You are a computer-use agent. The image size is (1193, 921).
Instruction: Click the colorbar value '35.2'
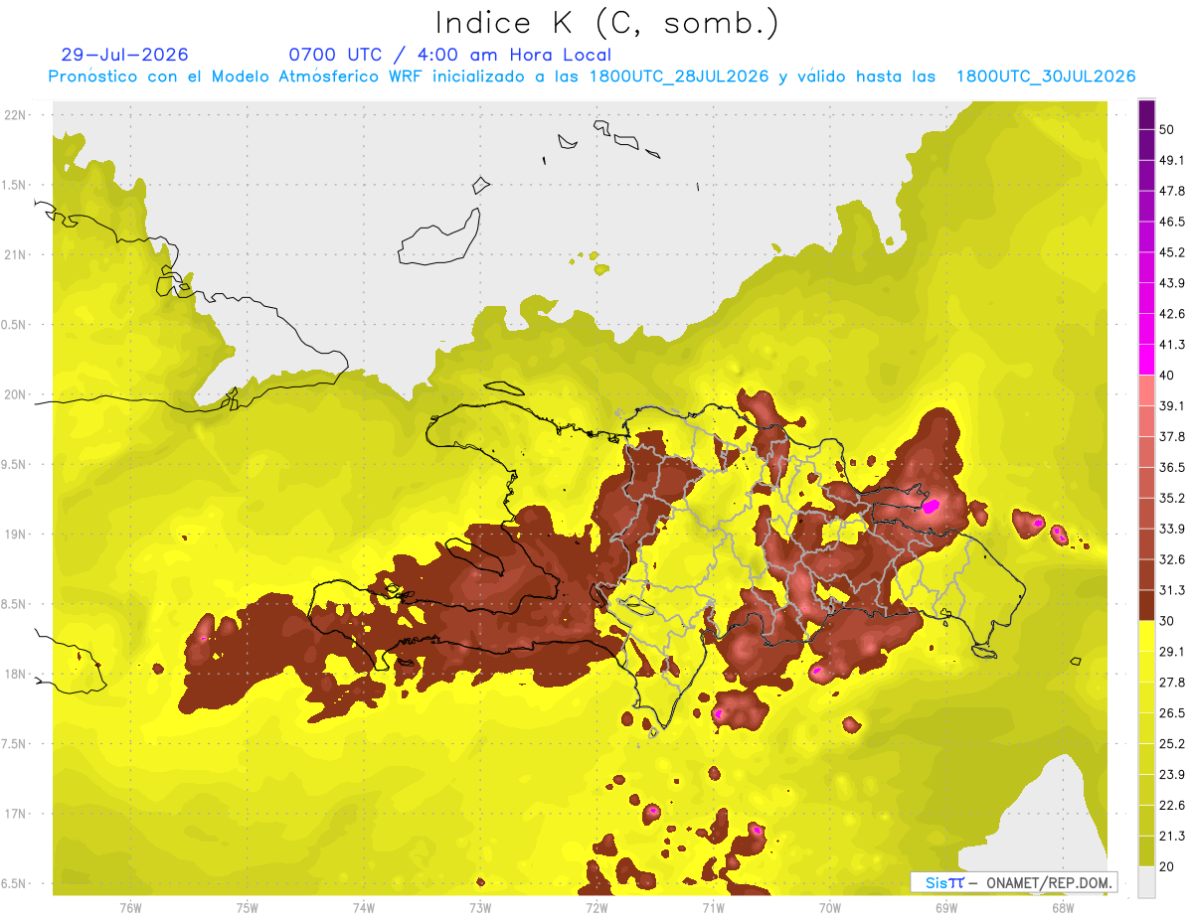[1171, 499]
